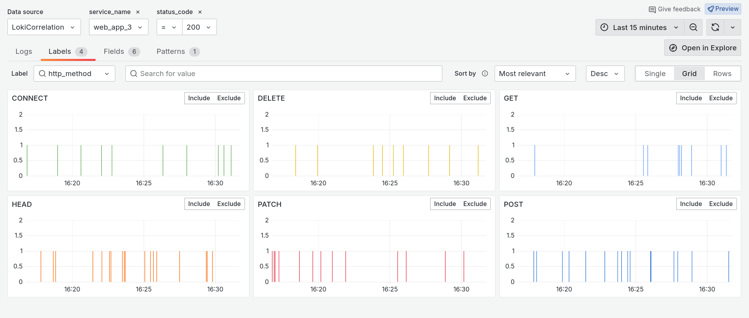Include the CONNECT value

199,98
